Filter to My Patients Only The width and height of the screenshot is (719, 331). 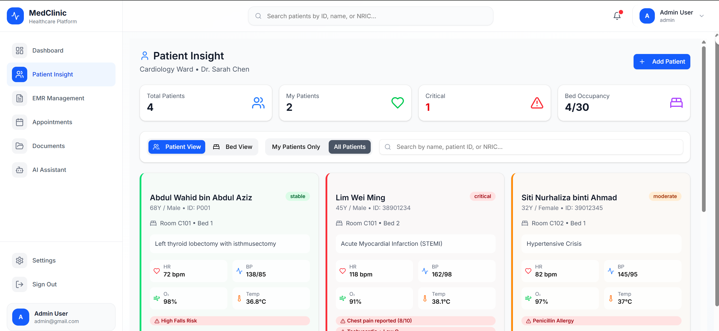point(296,147)
